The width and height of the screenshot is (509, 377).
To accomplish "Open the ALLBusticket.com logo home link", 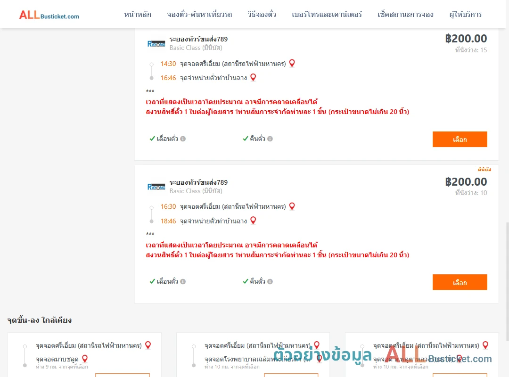I will [49, 15].
